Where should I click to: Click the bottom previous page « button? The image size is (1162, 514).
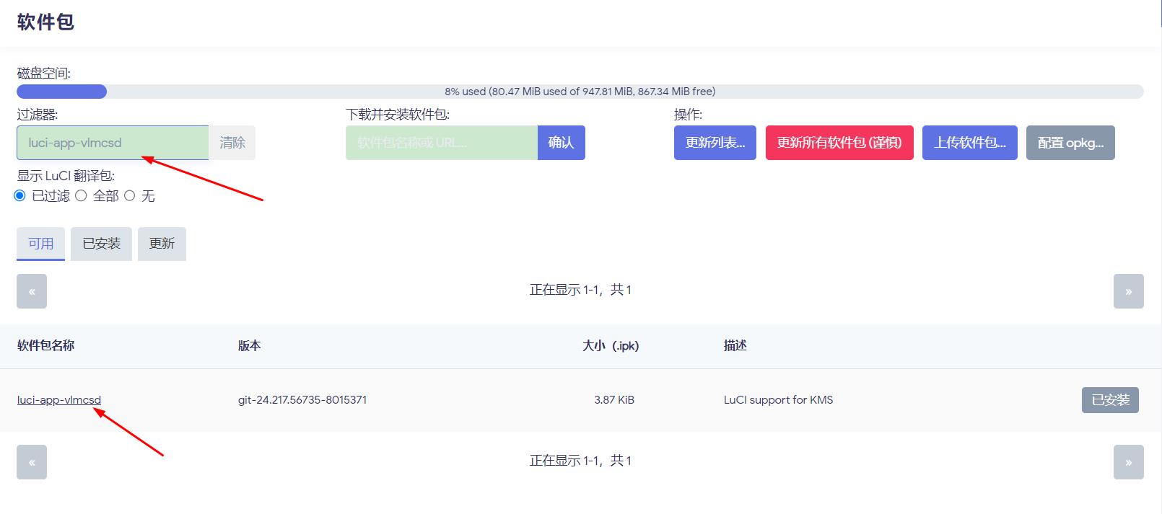(32, 462)
